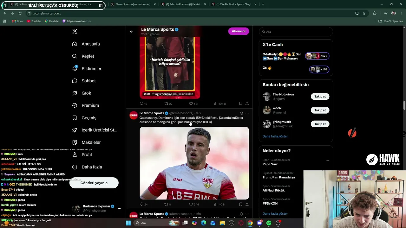The width and height of the screenshot is (406, 228).
Task: Open the Tüm Yer İşaretleri folder
Action: point(390,21)
